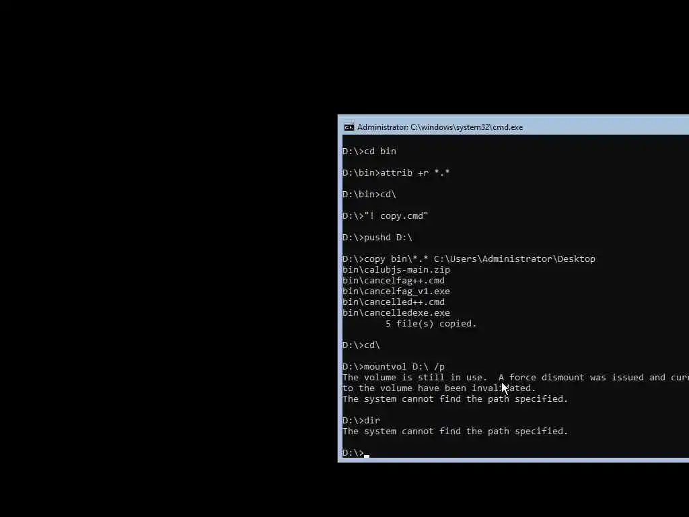Screen dimensions: 689x517
Task: Click the 'D:\>dir' command line
Action: click(361, 420)
